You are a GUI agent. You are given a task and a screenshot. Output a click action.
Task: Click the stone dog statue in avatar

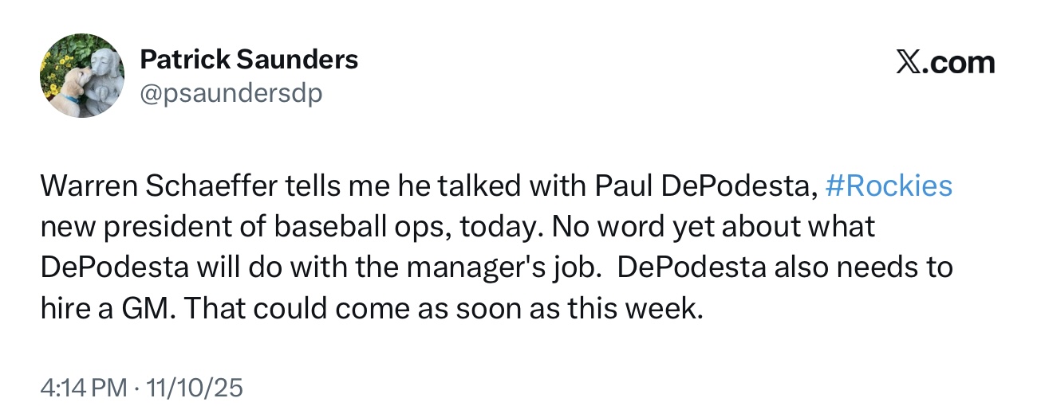click(x=103, y=76)
